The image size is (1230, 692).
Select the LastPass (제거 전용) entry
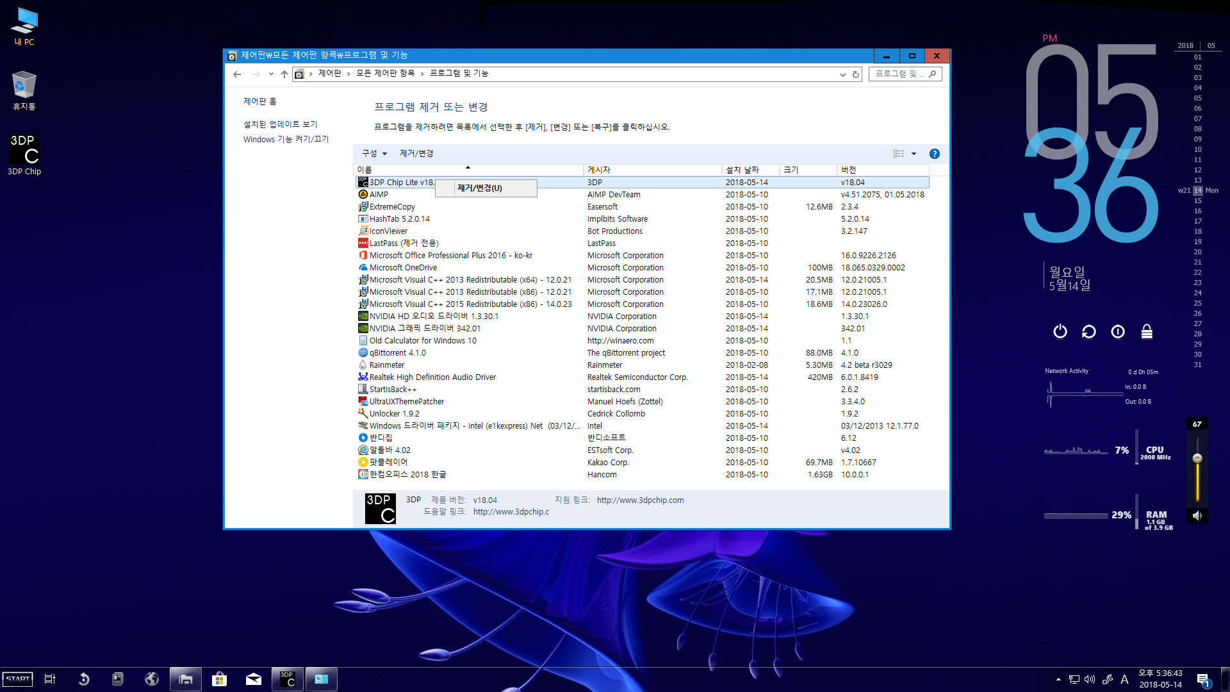642,243
